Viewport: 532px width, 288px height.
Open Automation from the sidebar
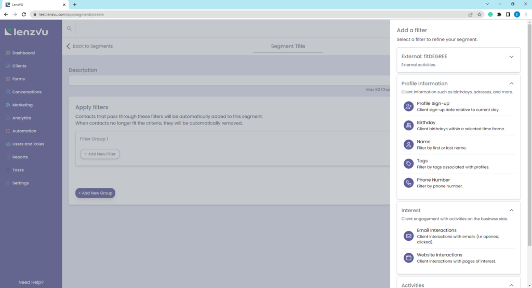point(24,131)
